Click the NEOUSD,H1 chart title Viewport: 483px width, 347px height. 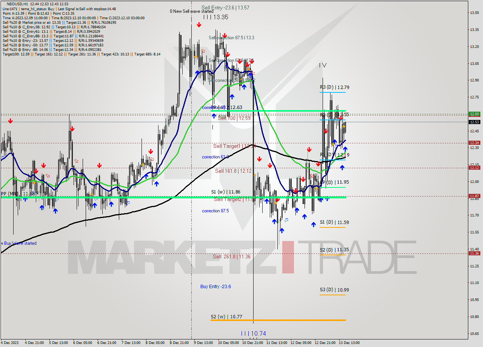click(17, 4)
